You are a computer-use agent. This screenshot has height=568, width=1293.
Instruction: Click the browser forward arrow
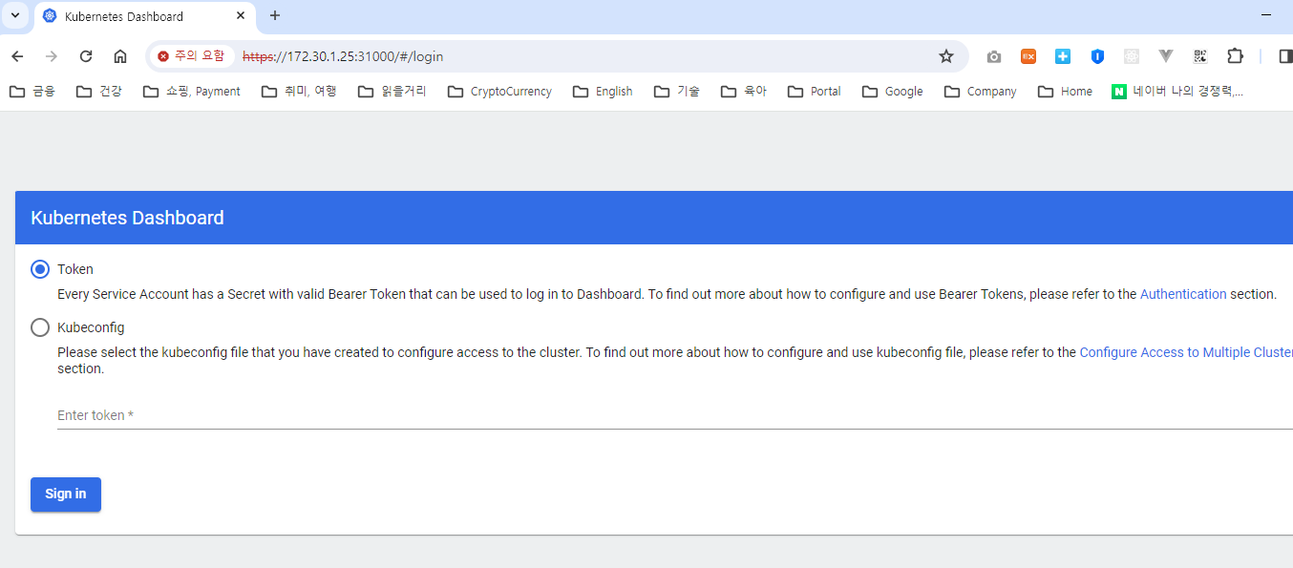click(x=52, y=56)
